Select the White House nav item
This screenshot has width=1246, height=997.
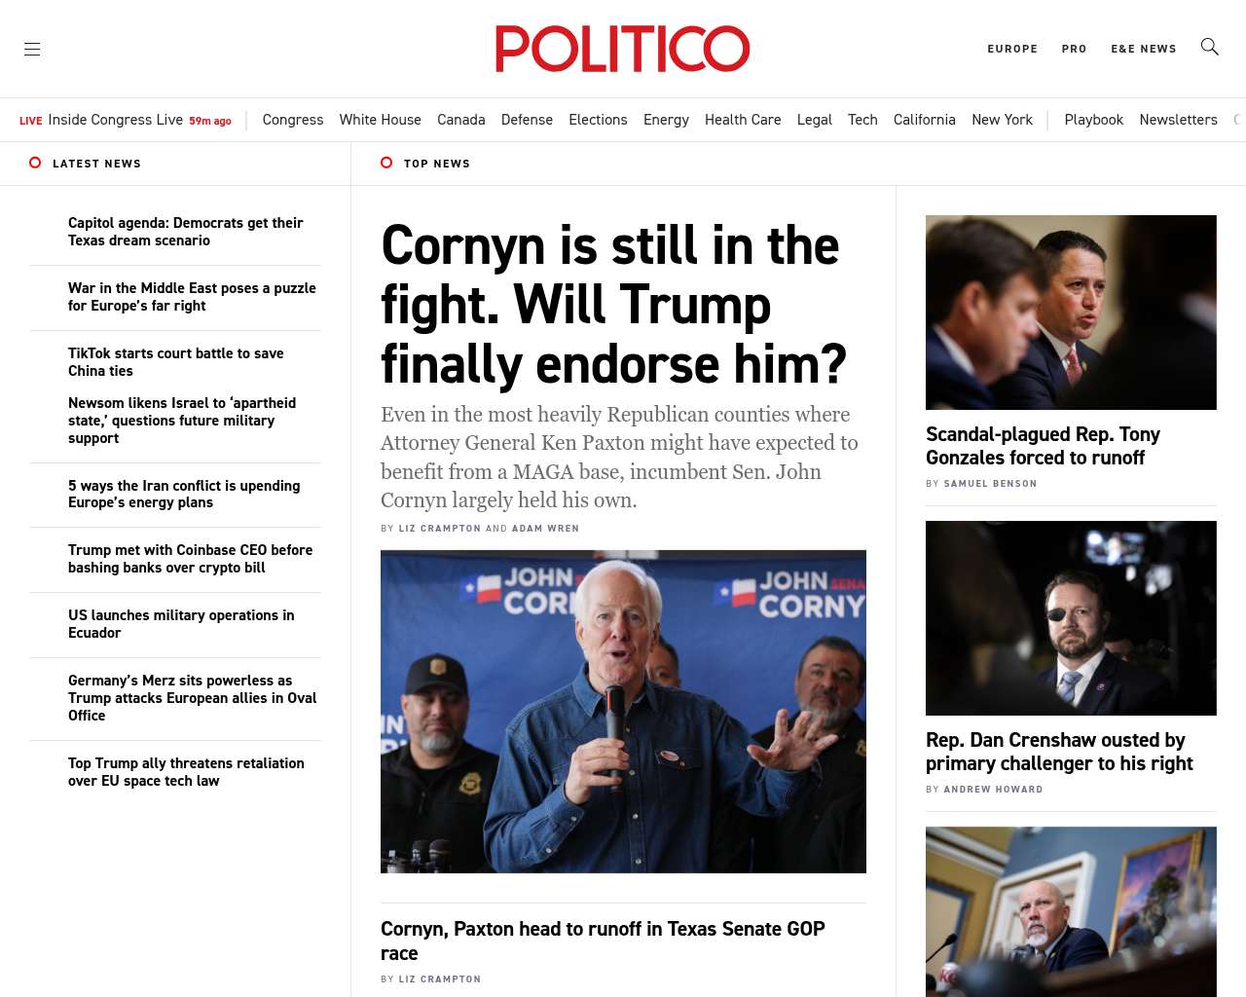[381, 120]
